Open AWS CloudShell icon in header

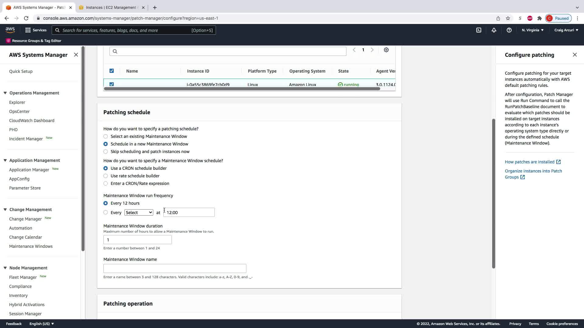pyautogui.click(x=479, y=30)
